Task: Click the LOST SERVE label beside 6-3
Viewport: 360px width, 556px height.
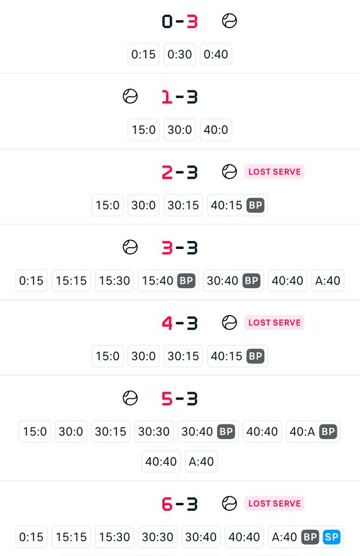Action: (x=274, y=503)
